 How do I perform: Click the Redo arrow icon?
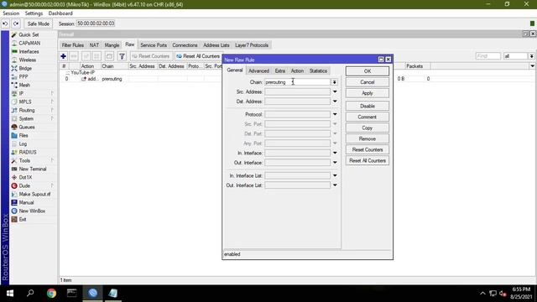tap(16, 23)
